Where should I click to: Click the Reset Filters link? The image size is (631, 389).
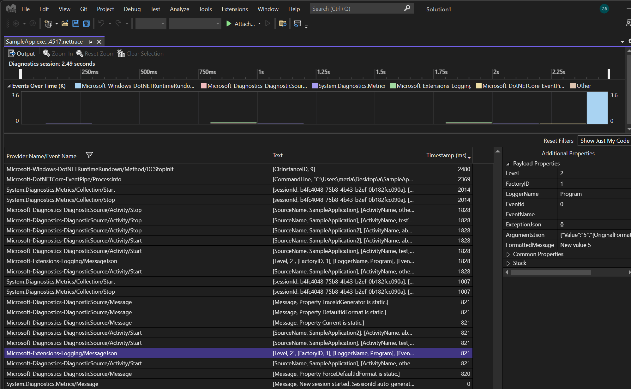click(558, 141)
